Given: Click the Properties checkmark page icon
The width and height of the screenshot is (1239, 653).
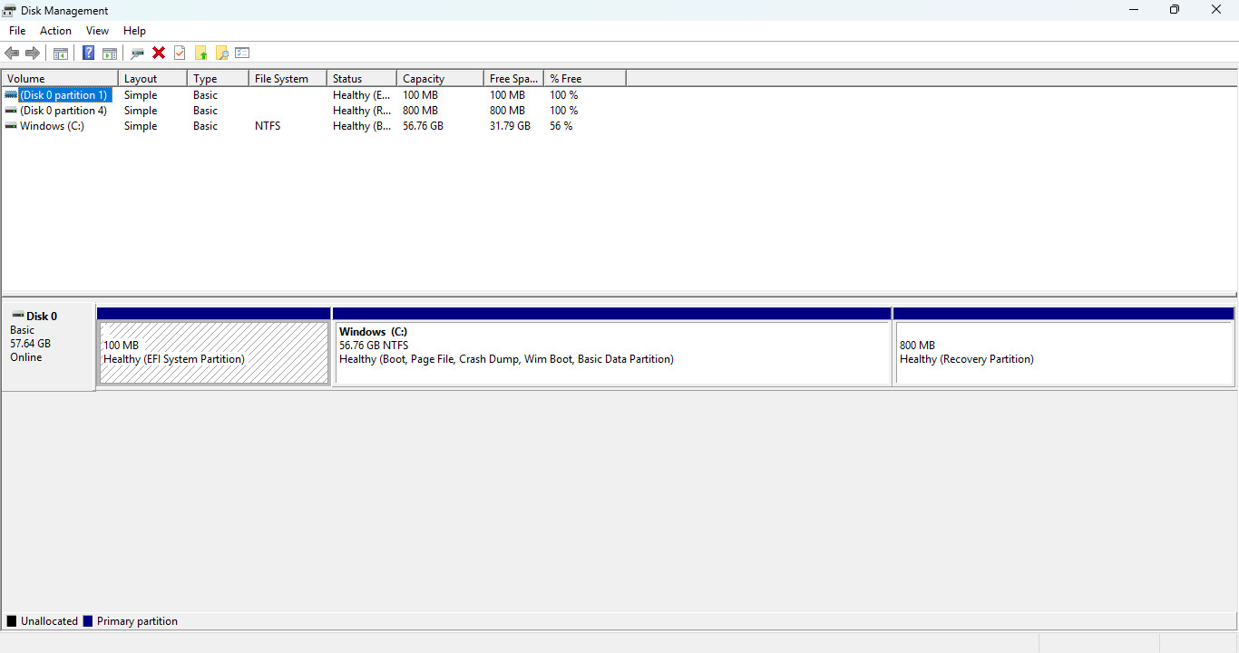Looking at the screenshot, I should [x=180, y=53].
